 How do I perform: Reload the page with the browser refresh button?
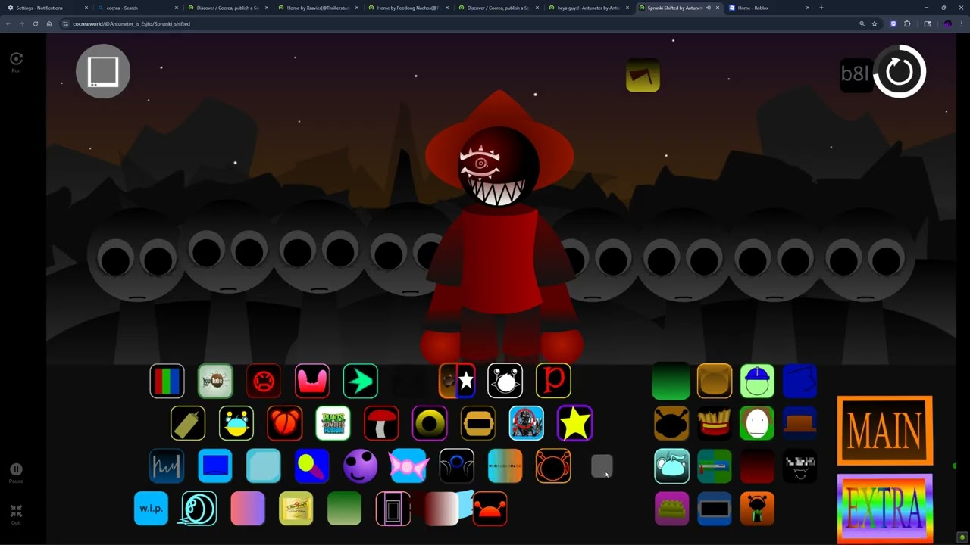coord(35,23)
